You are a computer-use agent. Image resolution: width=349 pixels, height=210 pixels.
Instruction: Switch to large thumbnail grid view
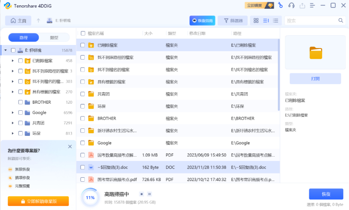coord(256,21)
